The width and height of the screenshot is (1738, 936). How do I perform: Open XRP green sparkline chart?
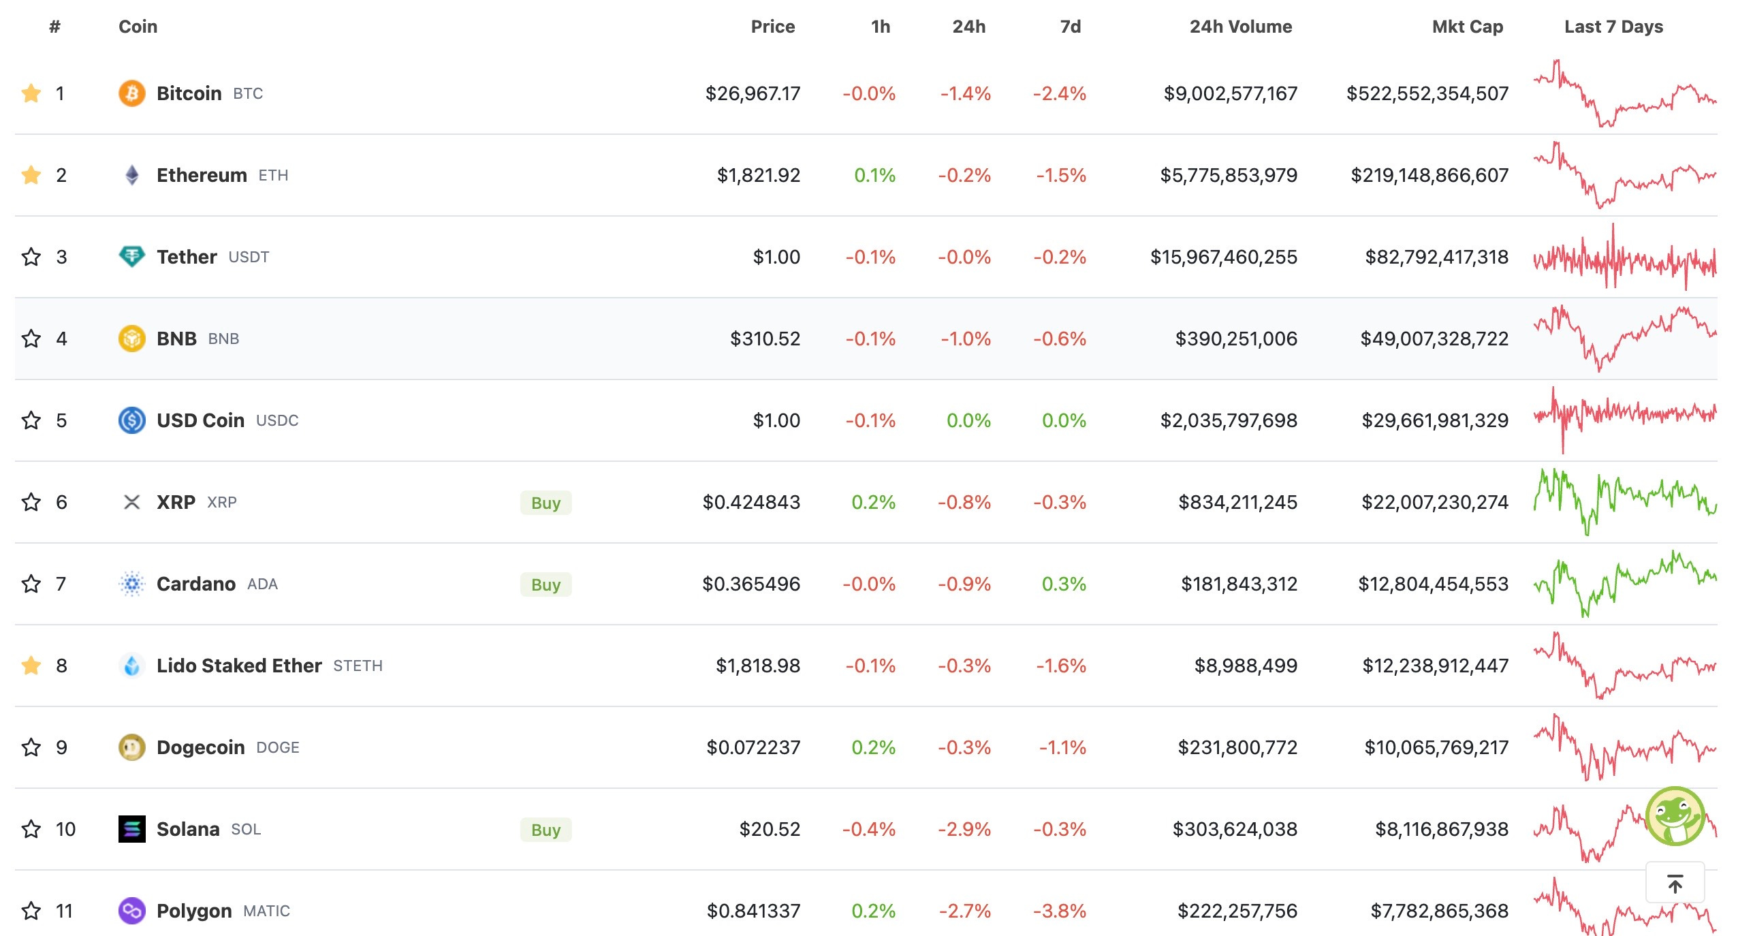[1625, 502]
